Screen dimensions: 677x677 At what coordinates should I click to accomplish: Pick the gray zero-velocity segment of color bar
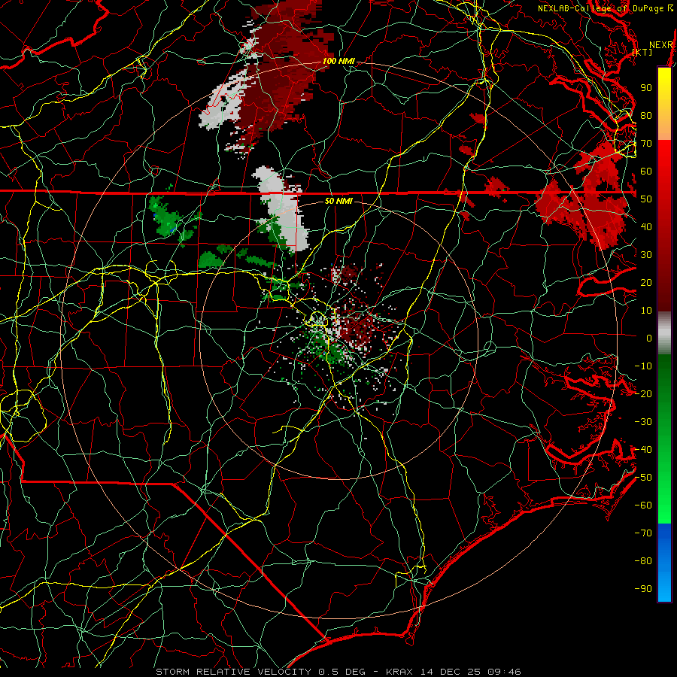664,333
